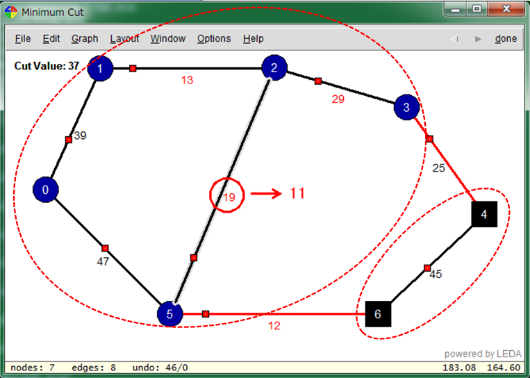Viewport: 530px width, 378px height.
Task: Click the 183.08 coordinate in status bar
Action: pyautogui.click(x=459, y=368)
